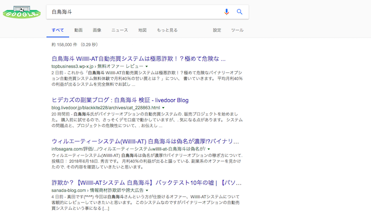Switch to the 画像 tab
Viewport: 371px width, 215px height.
coord(97,30)
